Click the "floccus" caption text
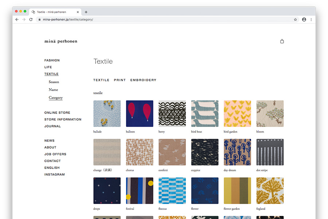 (163, 209)
